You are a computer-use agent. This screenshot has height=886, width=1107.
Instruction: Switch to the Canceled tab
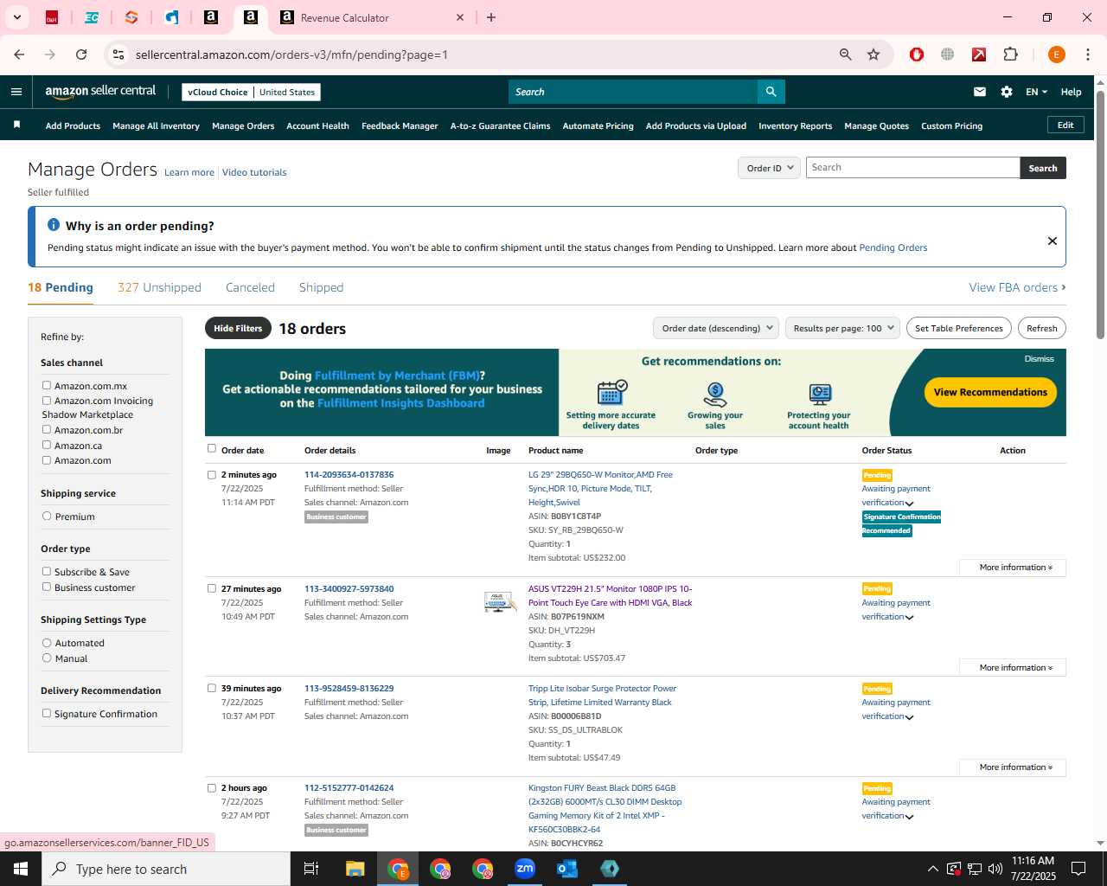[250, 287]
